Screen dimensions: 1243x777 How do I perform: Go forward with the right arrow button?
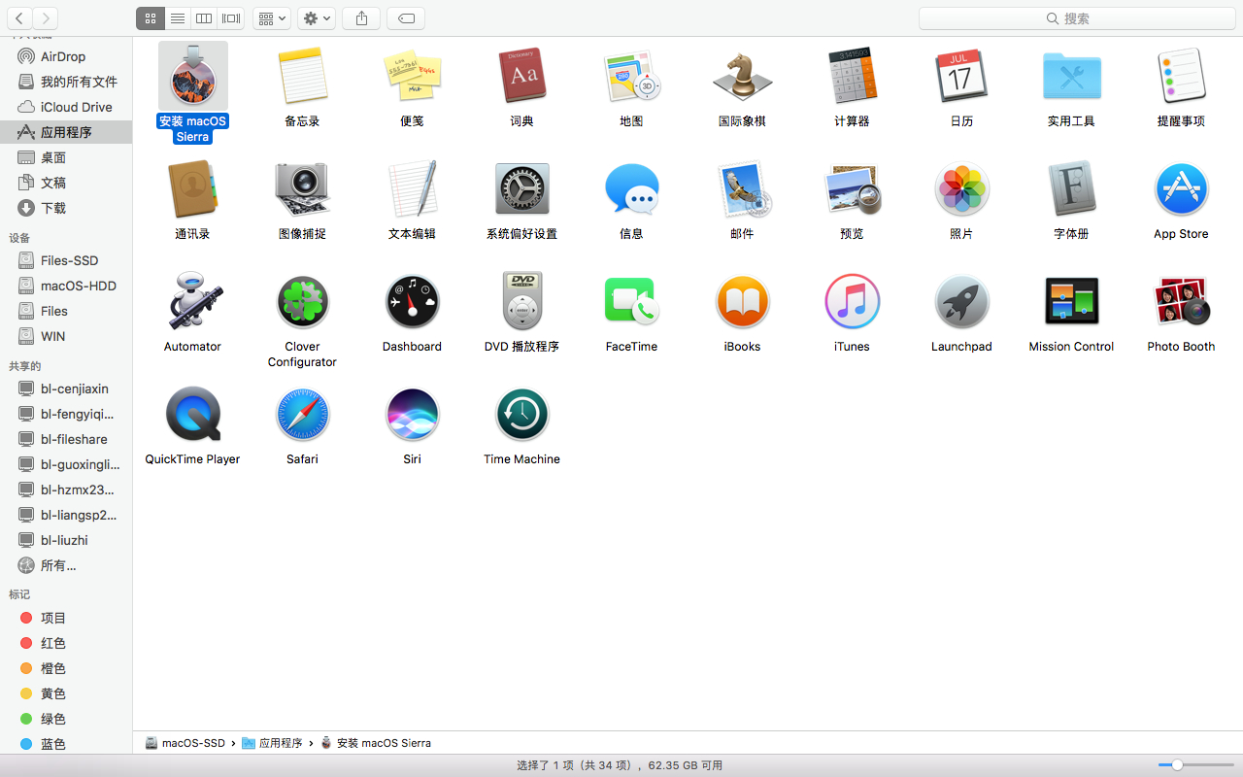pos(46,18)
